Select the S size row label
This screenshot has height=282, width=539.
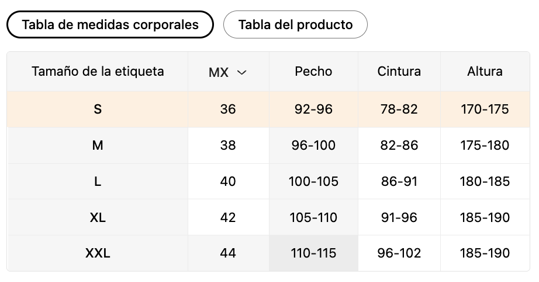pos(98,110)
